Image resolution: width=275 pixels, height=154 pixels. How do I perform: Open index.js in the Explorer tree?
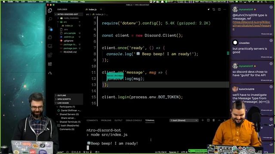point(69,26)
